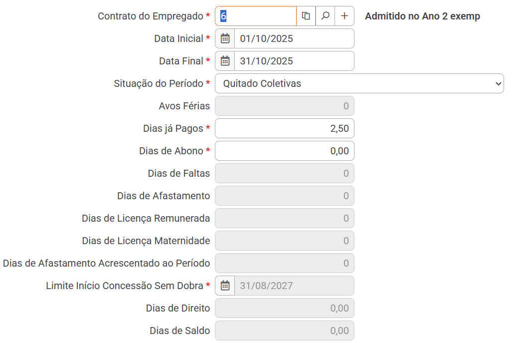Click the Dias de Faltas field
The width and height of the screenshot is (520, 343).
click(284, 173)
